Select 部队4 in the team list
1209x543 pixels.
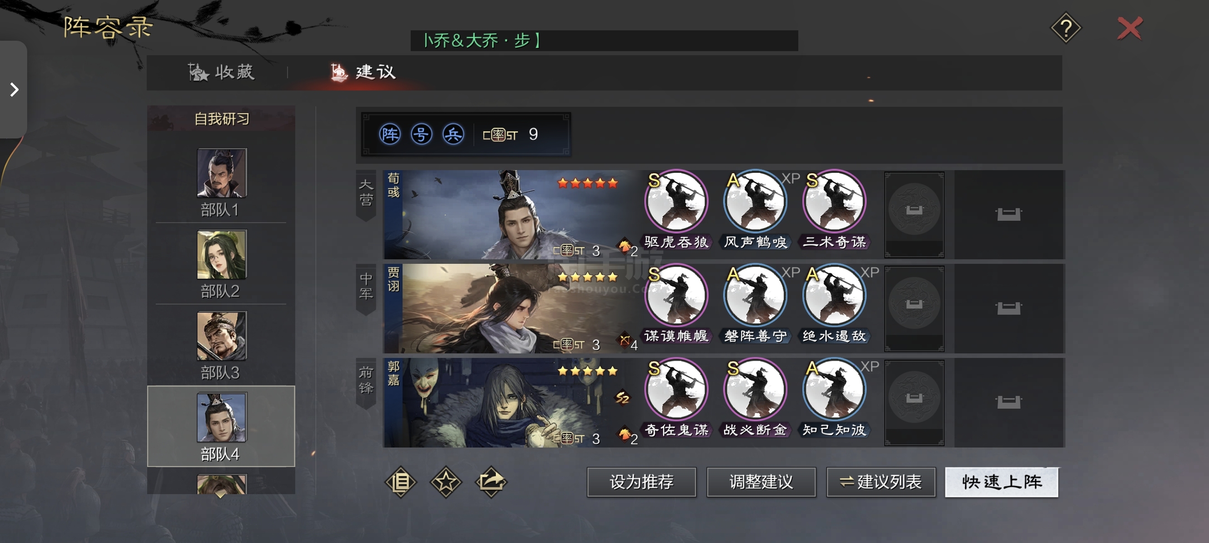[x=221, y=426]
